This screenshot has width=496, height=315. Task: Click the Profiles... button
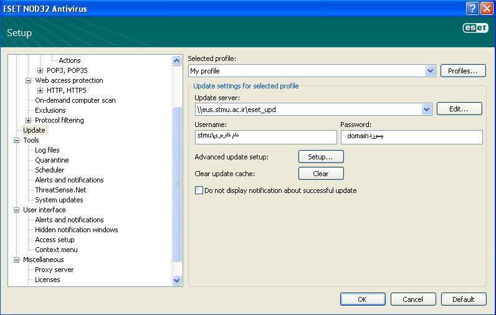point(463,71)
